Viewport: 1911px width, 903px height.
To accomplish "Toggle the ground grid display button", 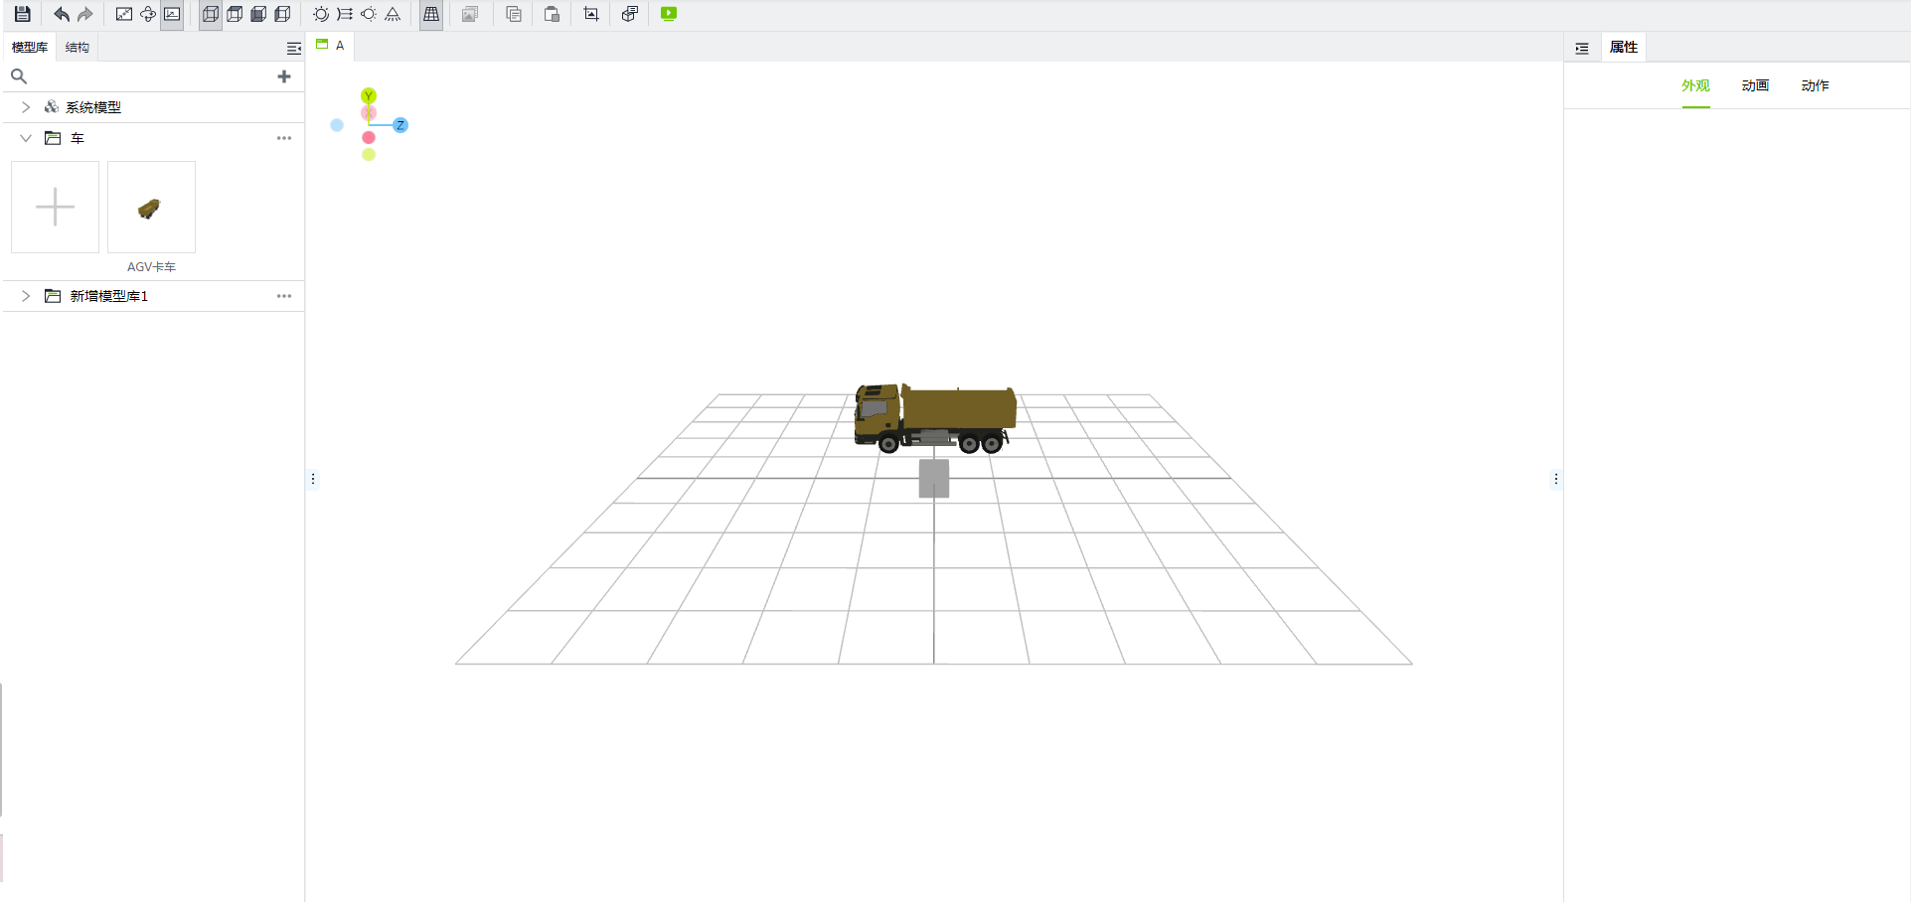I will click(431, 14).
